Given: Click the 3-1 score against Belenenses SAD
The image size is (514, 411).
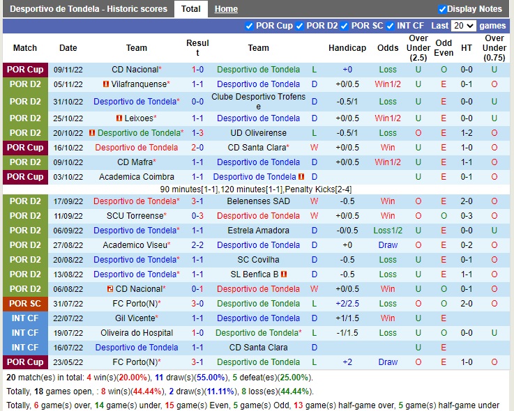Looking at the screenshot, I should pyautogui.click(x=197, y=201).
